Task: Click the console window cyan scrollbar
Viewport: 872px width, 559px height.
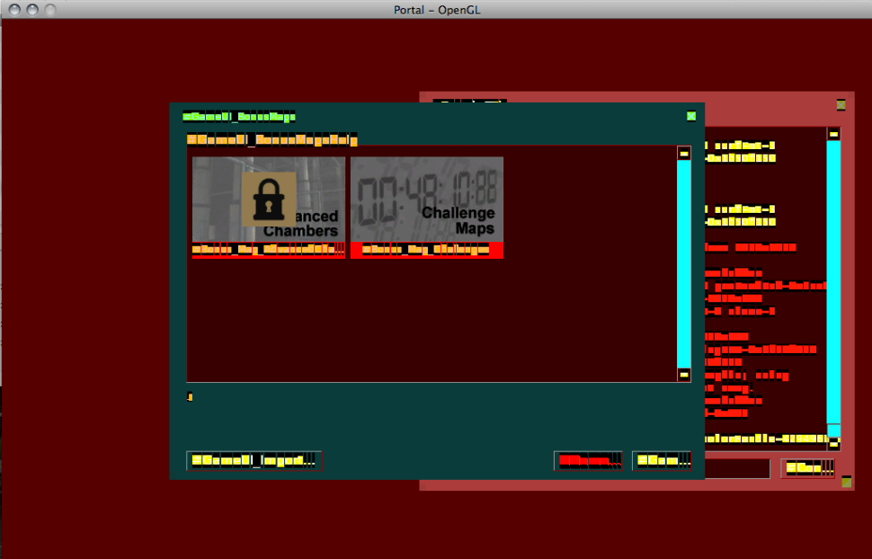Action: (x=833, y=282)
